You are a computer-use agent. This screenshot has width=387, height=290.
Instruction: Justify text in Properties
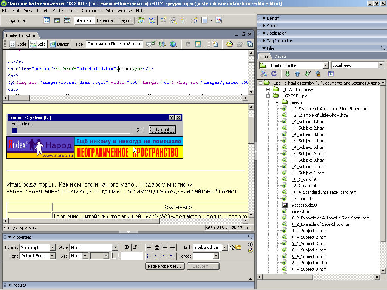(x=172, y=247)
